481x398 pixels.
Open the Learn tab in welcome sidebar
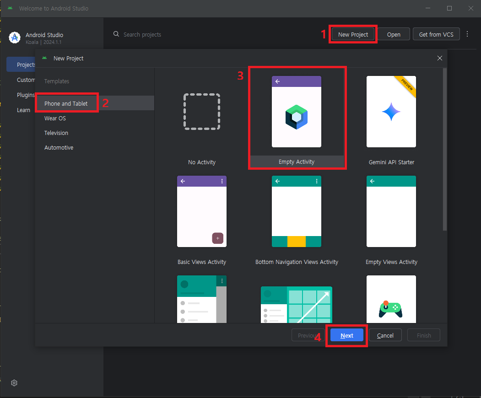(x=23, y=110)
